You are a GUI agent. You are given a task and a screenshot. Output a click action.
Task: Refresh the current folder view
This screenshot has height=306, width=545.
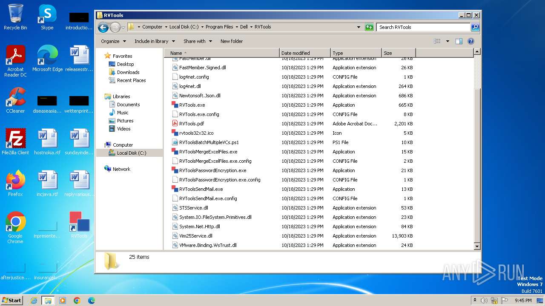point(369,27)
